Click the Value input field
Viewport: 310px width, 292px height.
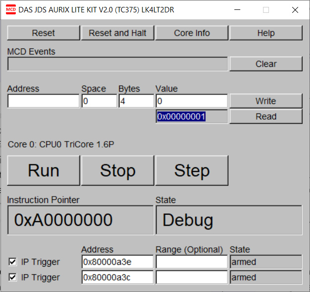tap(192, 101)
